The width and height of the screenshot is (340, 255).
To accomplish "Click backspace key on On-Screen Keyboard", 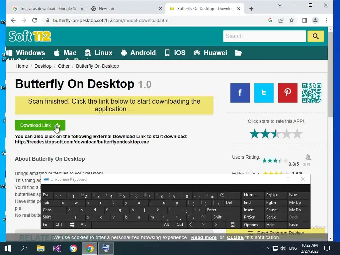I will 229,195.
